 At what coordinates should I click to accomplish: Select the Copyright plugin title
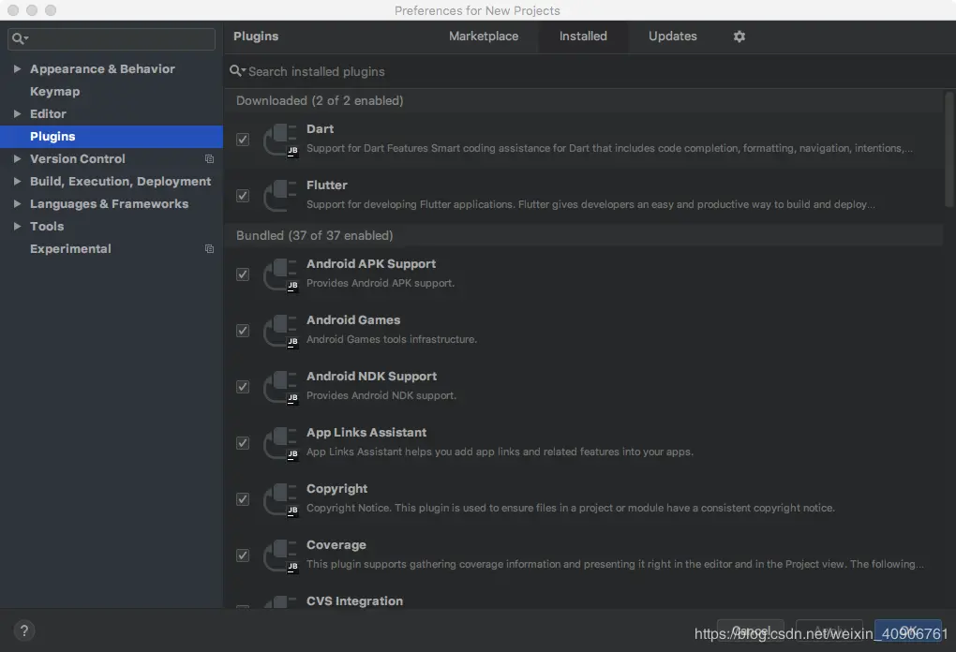pos(336,489)
